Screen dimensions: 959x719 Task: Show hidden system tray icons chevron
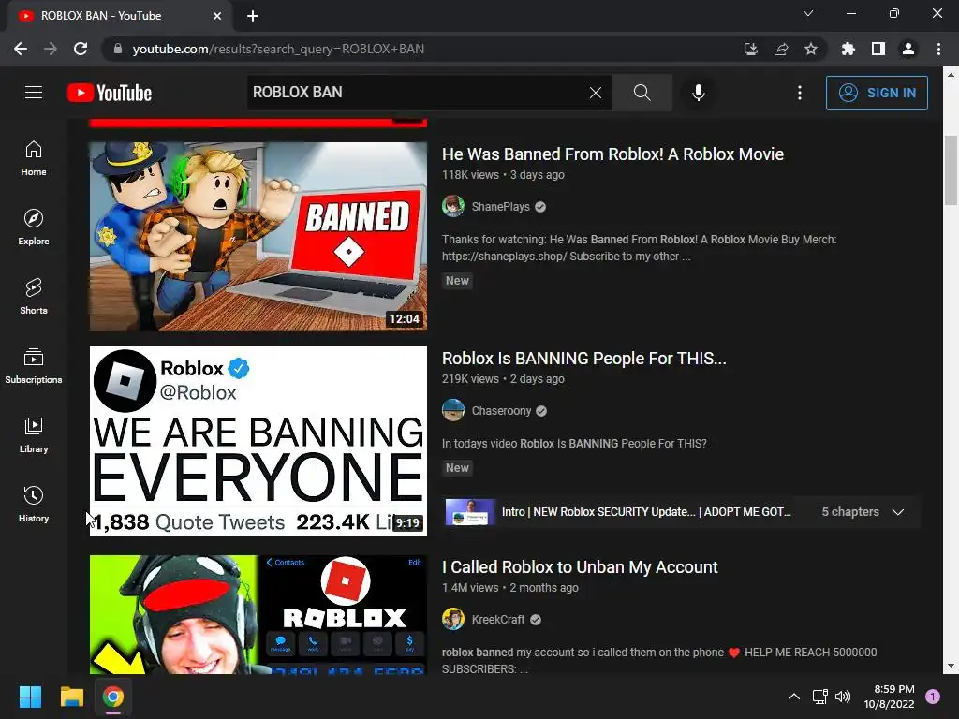[x=794, y=697]
